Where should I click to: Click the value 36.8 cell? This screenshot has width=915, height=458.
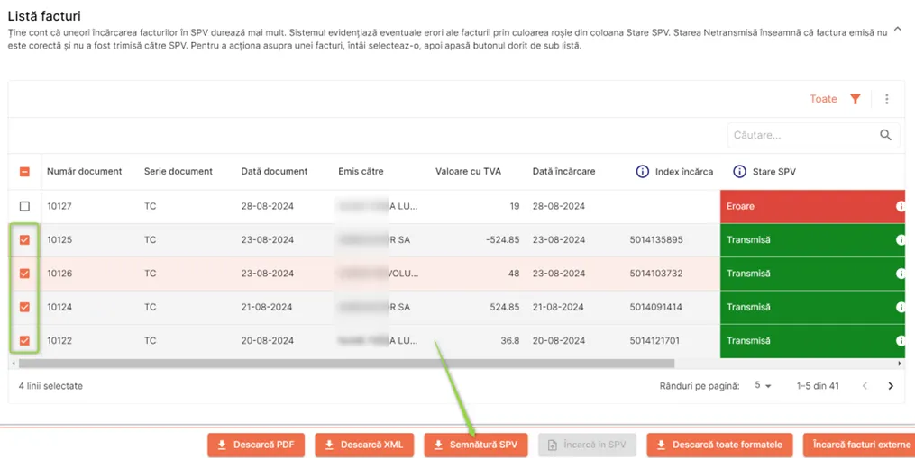click(x=510, y=340)
